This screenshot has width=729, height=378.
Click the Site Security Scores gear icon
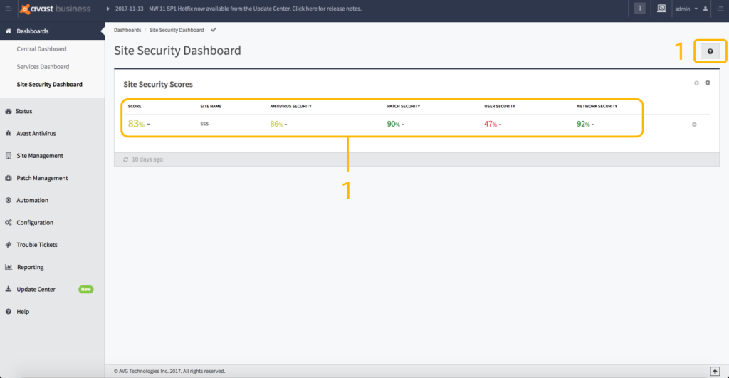pyautogui.click(x=707, y=83)
